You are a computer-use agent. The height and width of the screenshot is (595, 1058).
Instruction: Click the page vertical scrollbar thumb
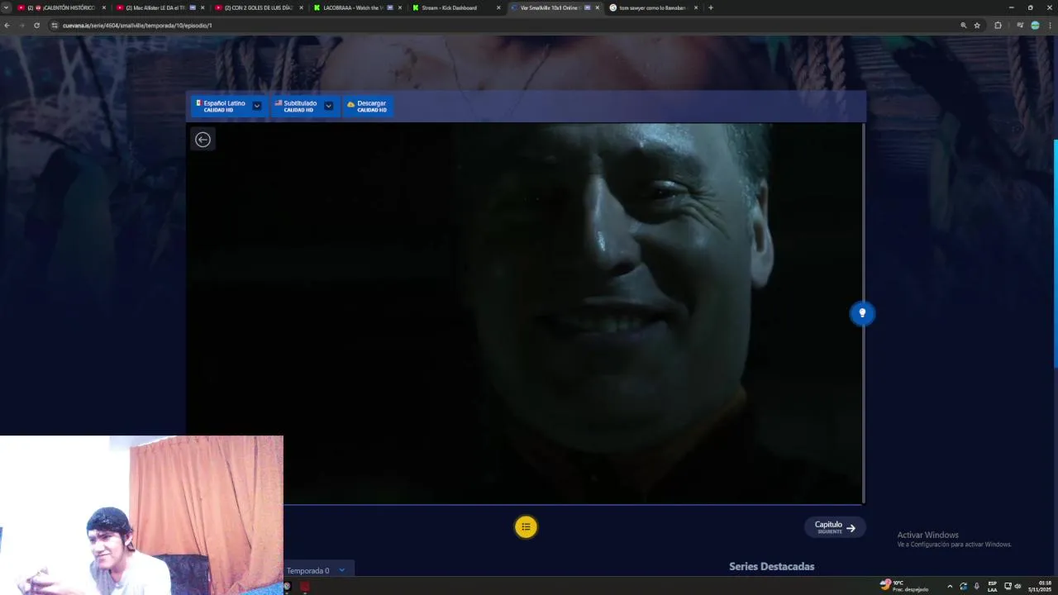[1056, 255]
